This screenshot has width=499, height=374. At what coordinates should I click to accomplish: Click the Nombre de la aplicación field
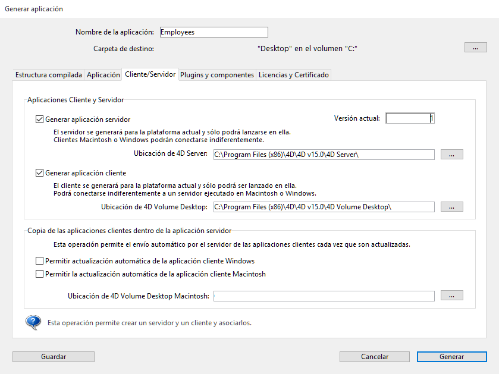[x=214, y=32]
